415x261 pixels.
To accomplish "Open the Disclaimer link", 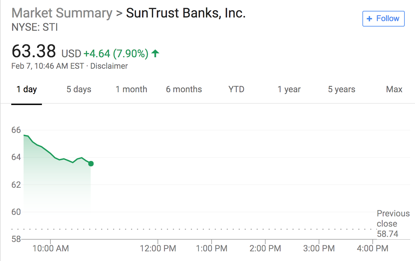I will (x=109, y=66).
